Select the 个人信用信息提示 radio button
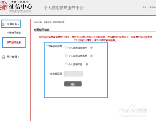 tap(66, 47)
